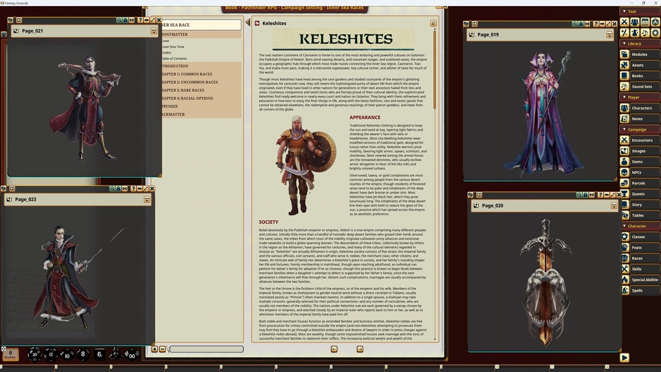Screen dimensions: 661x372
Task: Open the Sound Sets panel
Action: tap(642, 86)
